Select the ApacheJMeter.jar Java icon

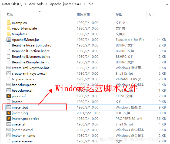coord(9,40)
